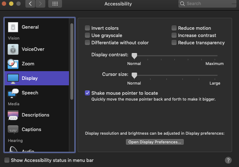
Task: Enable Reduce motion checkbox
Action: pos(174,28)
